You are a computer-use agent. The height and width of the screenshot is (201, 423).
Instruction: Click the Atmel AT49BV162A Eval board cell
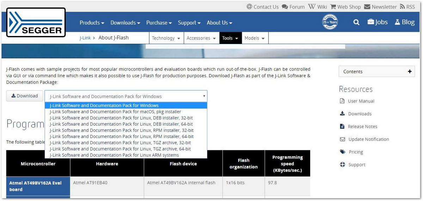[x=38, y=186]
